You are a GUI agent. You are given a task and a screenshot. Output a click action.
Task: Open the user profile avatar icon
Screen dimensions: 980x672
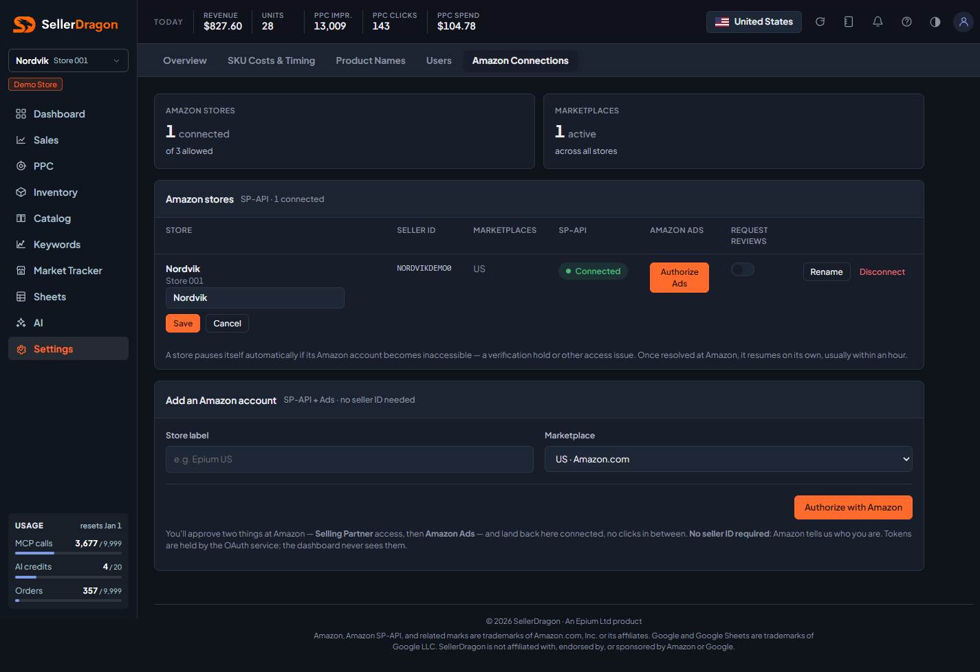963,22
